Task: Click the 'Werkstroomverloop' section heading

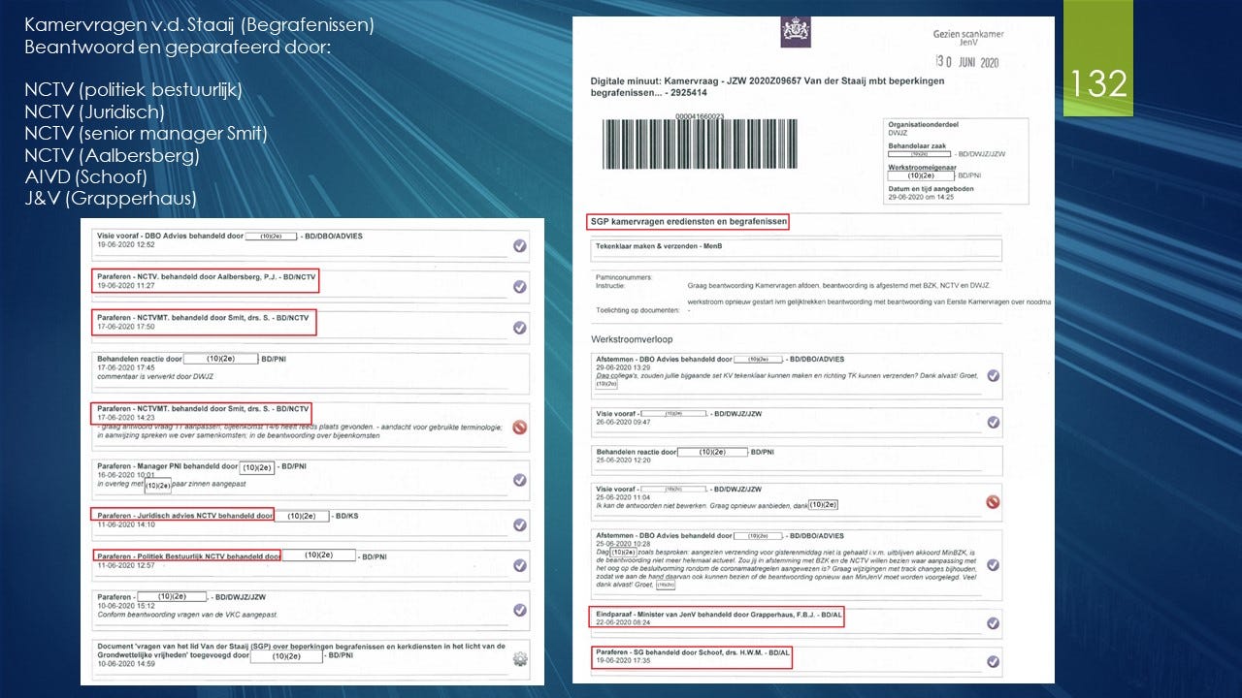Action: [632, 339]
